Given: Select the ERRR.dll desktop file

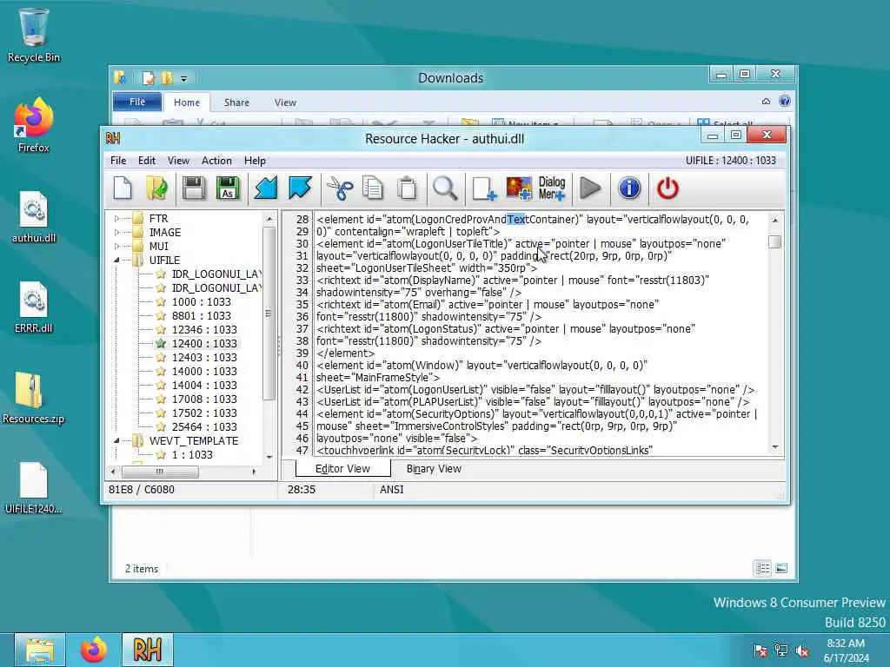Looking at the screenshot, I should (x=34, y=308).
